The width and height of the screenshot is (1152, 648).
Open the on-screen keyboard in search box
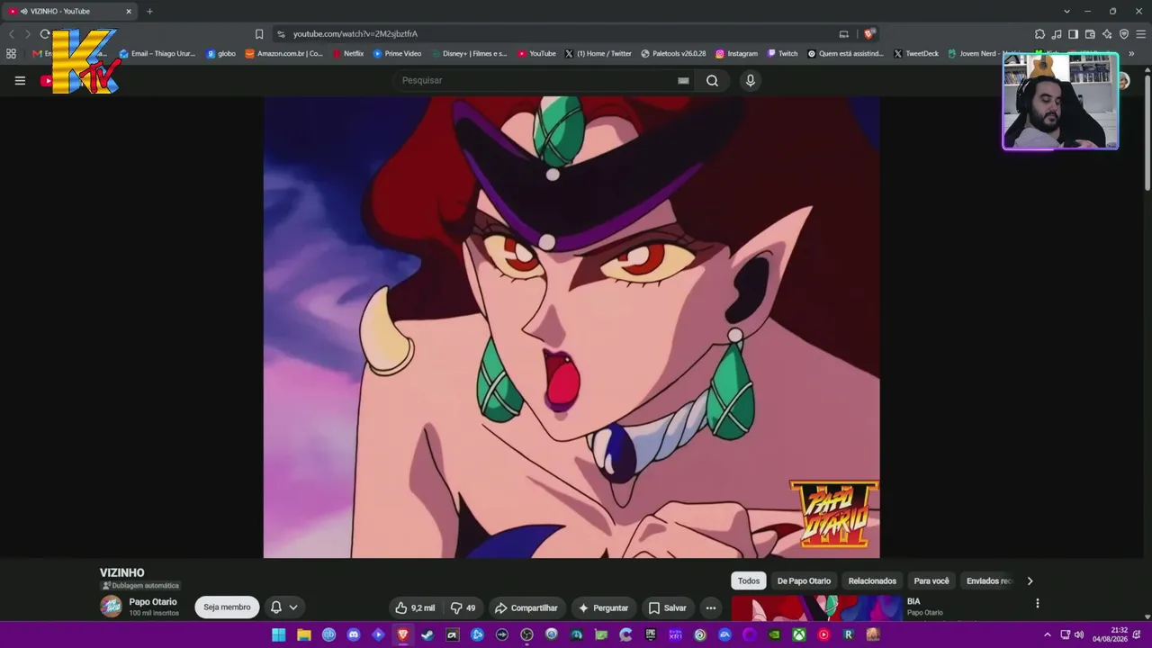tap(683, 80)
